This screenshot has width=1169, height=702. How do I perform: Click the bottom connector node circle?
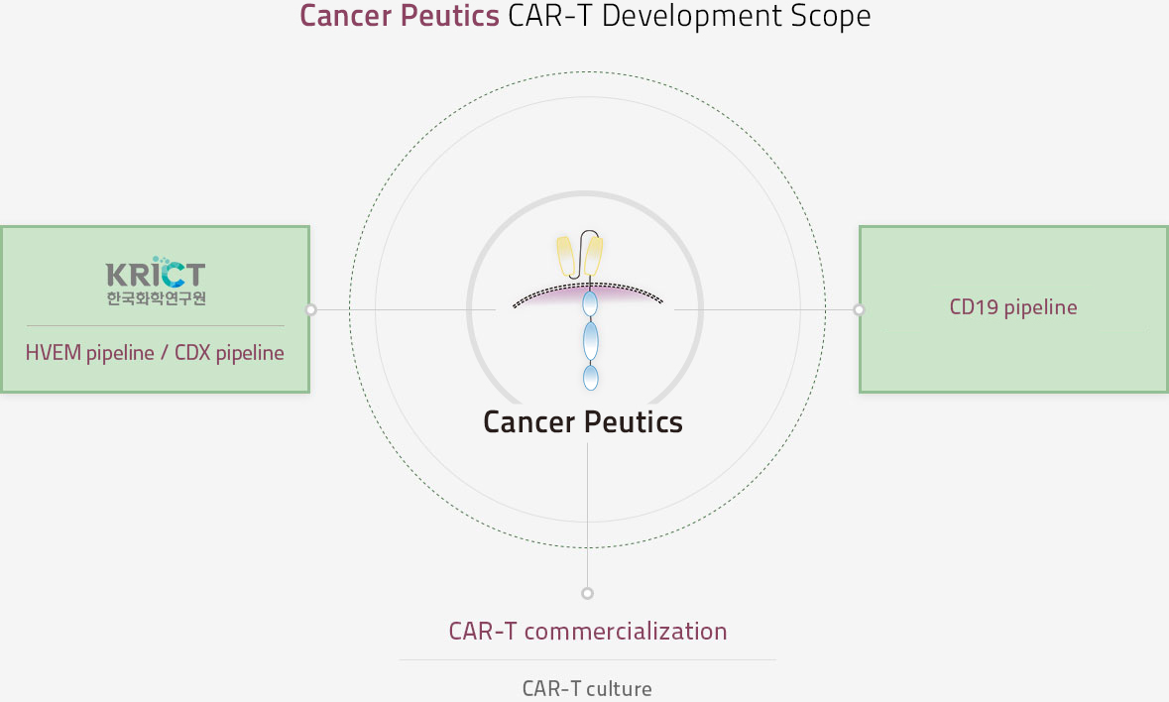[588, 593]
